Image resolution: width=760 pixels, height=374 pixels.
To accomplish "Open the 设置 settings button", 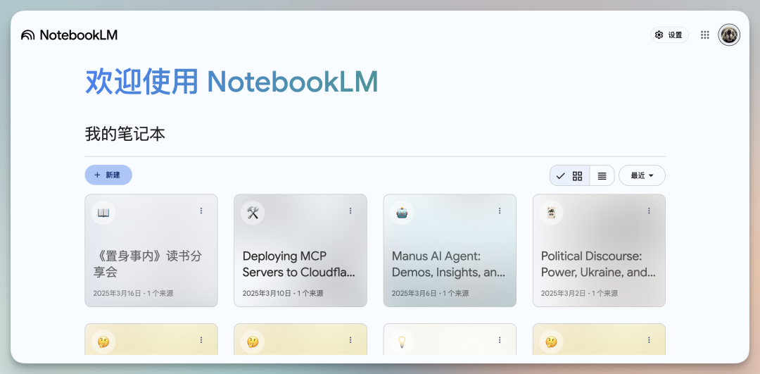I will 669,35.
